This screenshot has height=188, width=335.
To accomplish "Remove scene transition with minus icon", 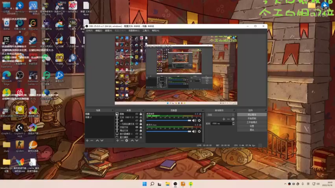I will [x=228, y=119].
